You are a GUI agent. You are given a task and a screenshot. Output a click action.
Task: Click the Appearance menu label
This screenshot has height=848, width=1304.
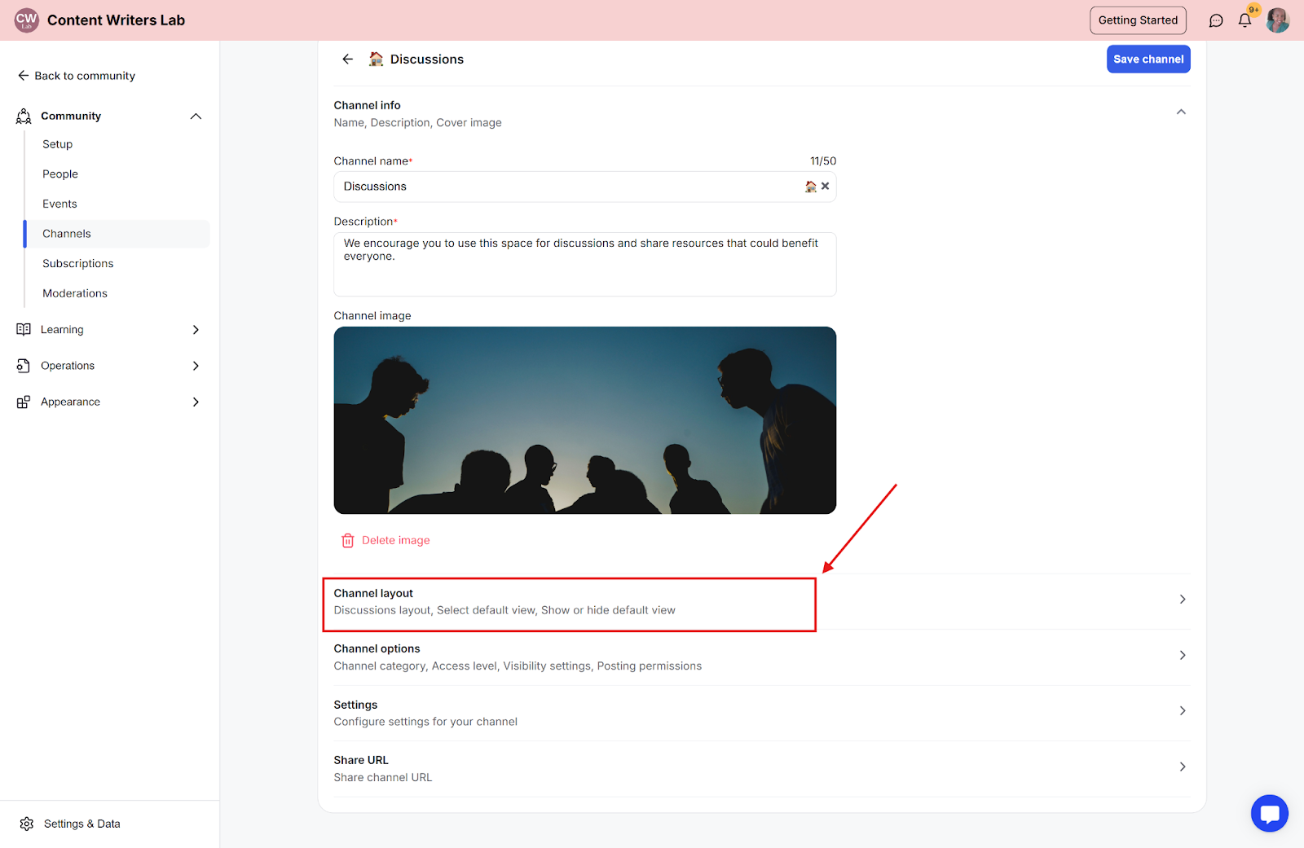pyautogui.click(x=70, y=402)
